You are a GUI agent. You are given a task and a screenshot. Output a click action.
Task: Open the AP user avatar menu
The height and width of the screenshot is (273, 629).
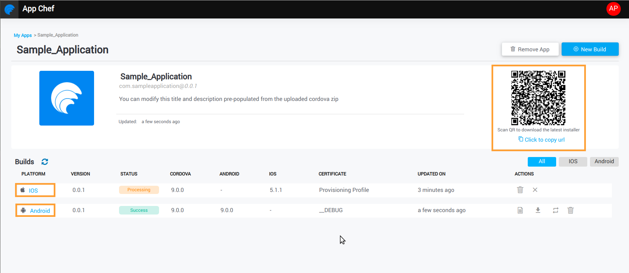pos(613,9)
